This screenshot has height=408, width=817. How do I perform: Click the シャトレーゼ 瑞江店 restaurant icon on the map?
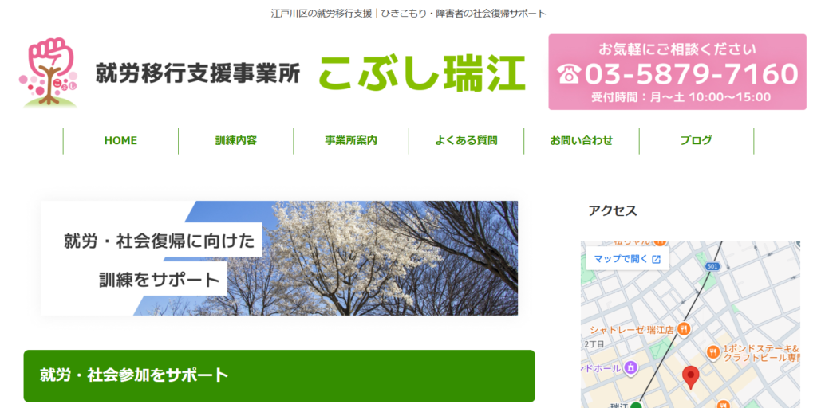point(685,329)
